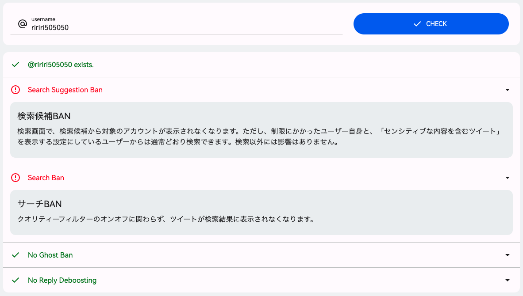Click the "@ririri505050 exists." status text
This screenshot has height=296, width=523.
pyautogui.click(x=61, y=65)
